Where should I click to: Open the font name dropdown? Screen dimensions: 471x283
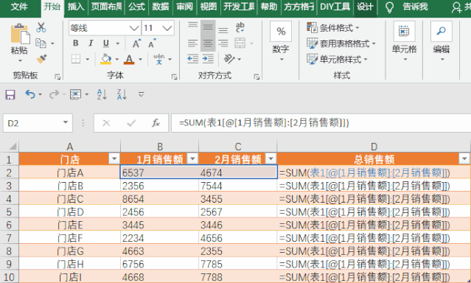pos(134,28)
